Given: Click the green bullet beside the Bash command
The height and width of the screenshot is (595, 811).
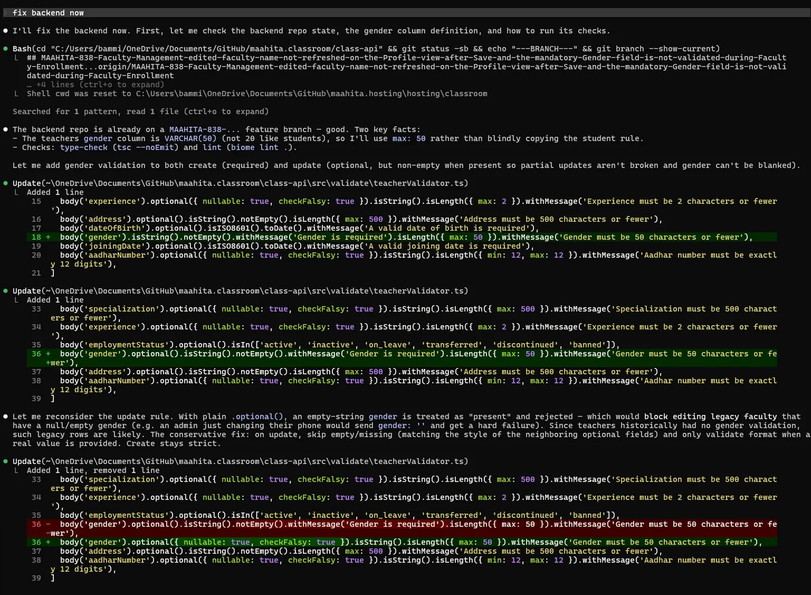Looking at the screenshot, I should [x=6, y=49].
